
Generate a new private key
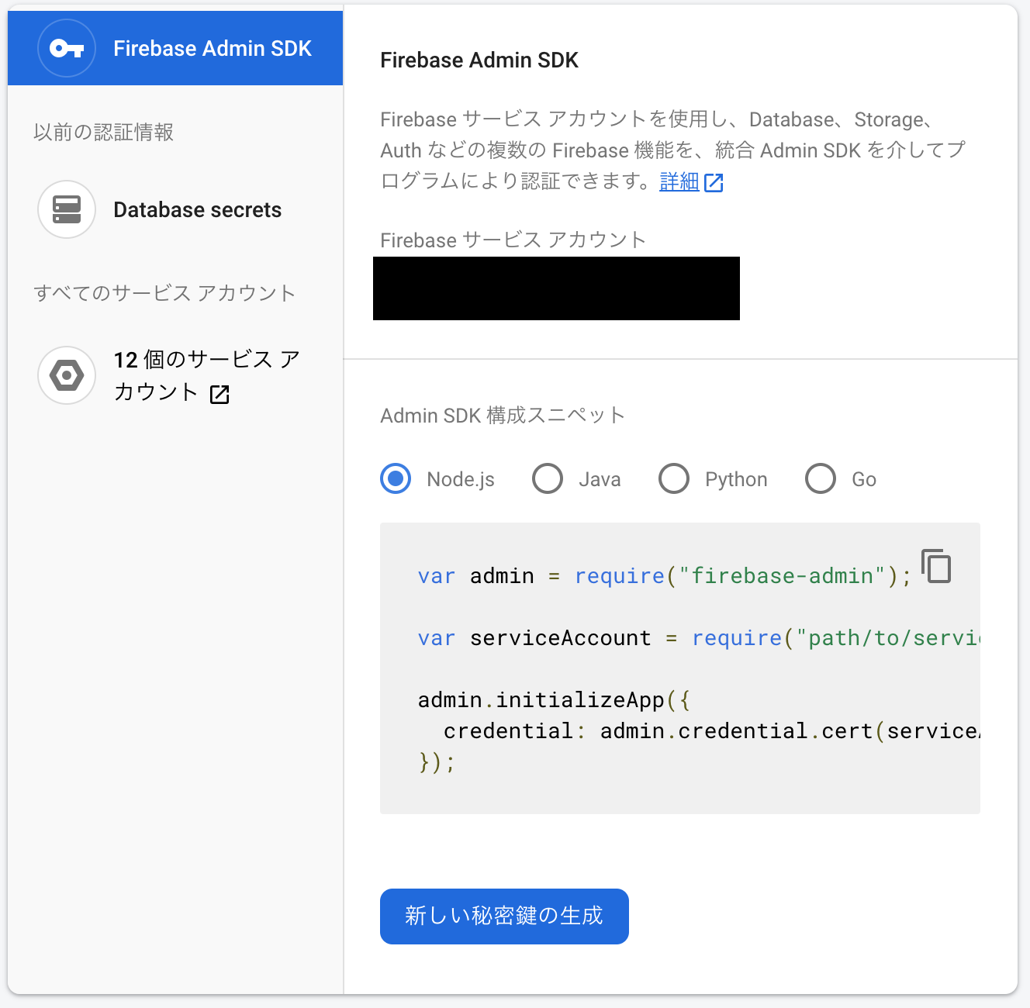(503, 916)
